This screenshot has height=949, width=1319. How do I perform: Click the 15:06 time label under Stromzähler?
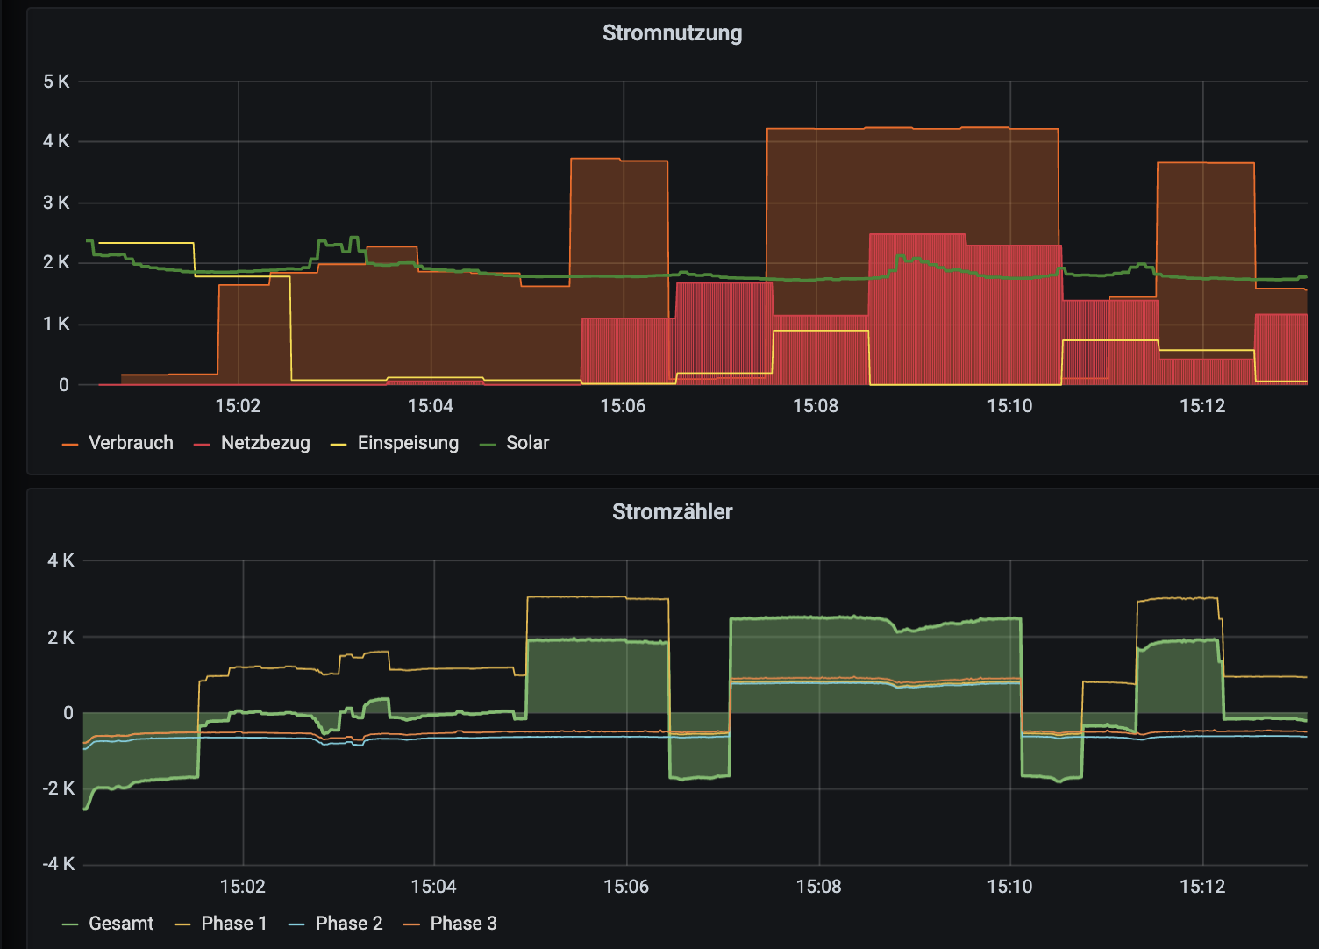626,887
